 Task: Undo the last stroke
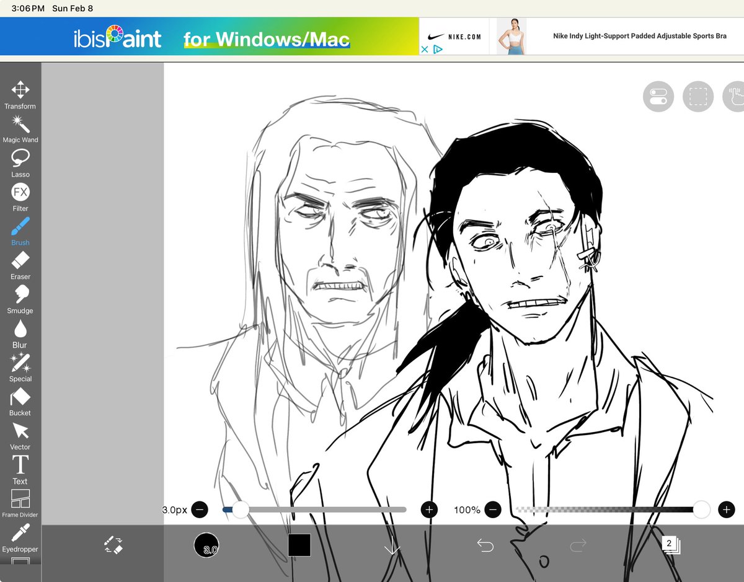coord(485,545)
